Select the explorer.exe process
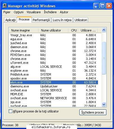The width and height of the screenshot is (114, 129). (54, 71)
